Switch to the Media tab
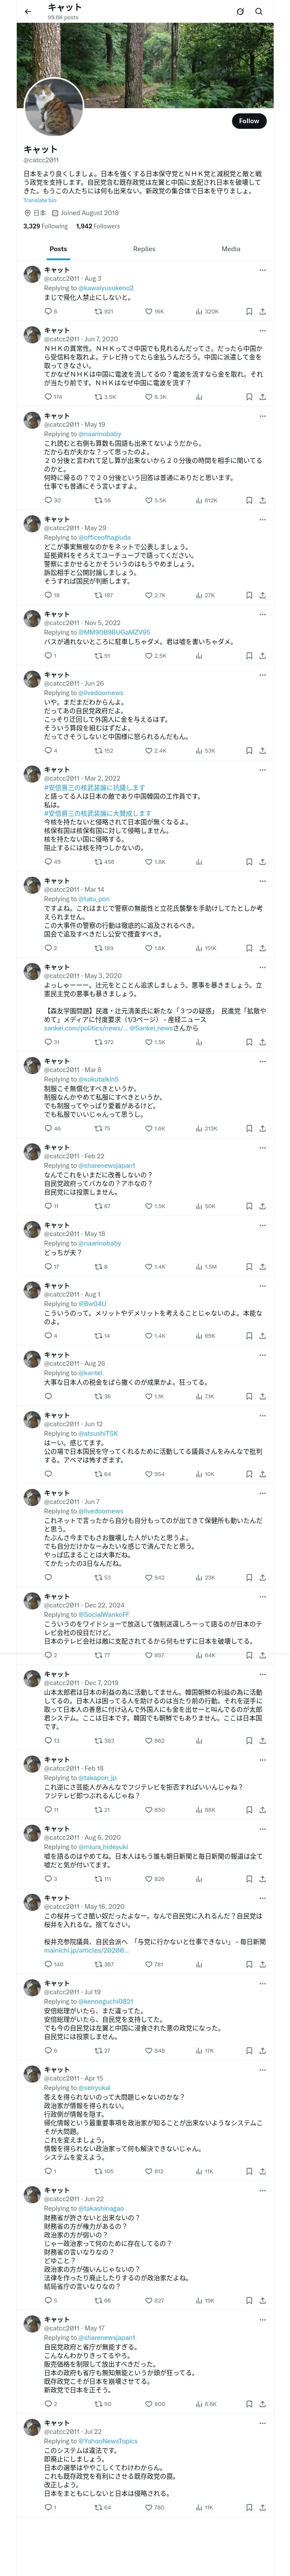This screenshot has width=290, height=2576. click(x=231, y=249)
